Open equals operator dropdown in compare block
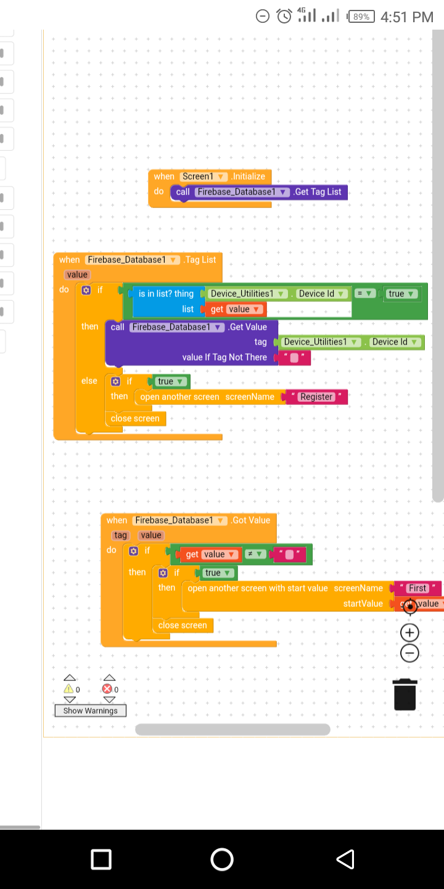Screen dimensions: 444x889 pyautogui.click(x=366, y=294)
